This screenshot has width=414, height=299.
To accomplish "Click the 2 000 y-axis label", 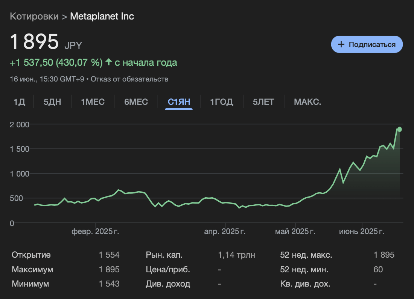I will (x=20, y=125).
